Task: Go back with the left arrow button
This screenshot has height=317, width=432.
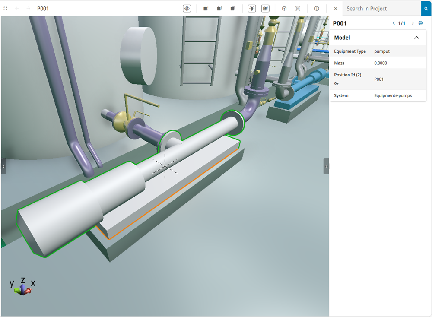Action: [x=17, y=9]
